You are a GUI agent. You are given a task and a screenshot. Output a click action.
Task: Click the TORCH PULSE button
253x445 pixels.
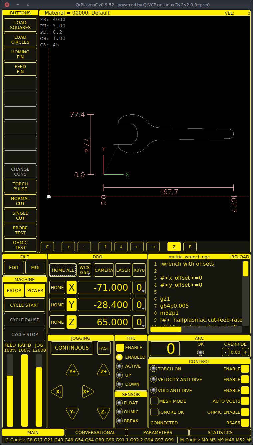(20, 186)
